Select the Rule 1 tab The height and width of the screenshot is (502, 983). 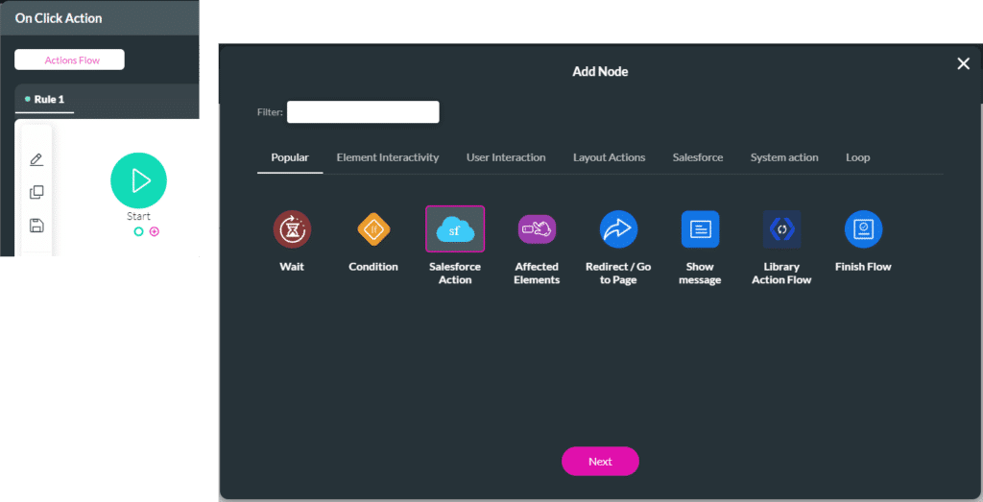[x=44, y=99]
